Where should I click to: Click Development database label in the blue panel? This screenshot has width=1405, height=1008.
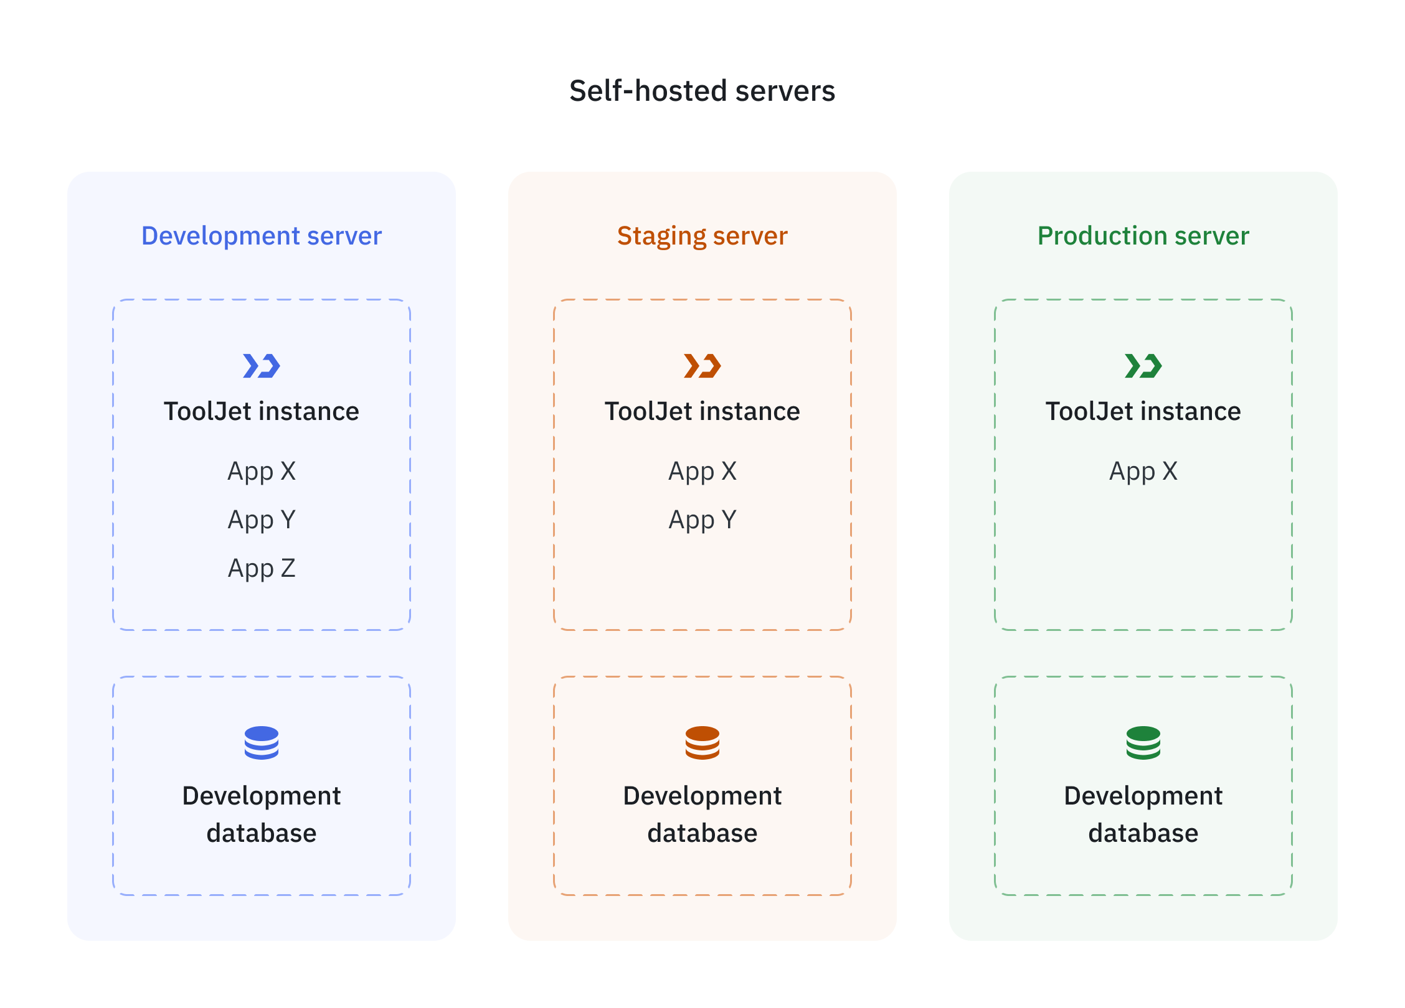[262, 814]
